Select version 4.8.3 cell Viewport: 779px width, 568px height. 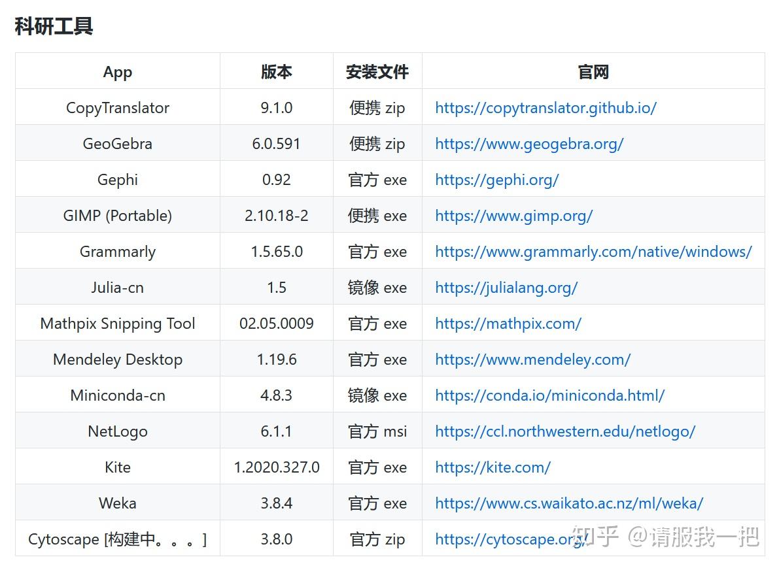[277, 395]
